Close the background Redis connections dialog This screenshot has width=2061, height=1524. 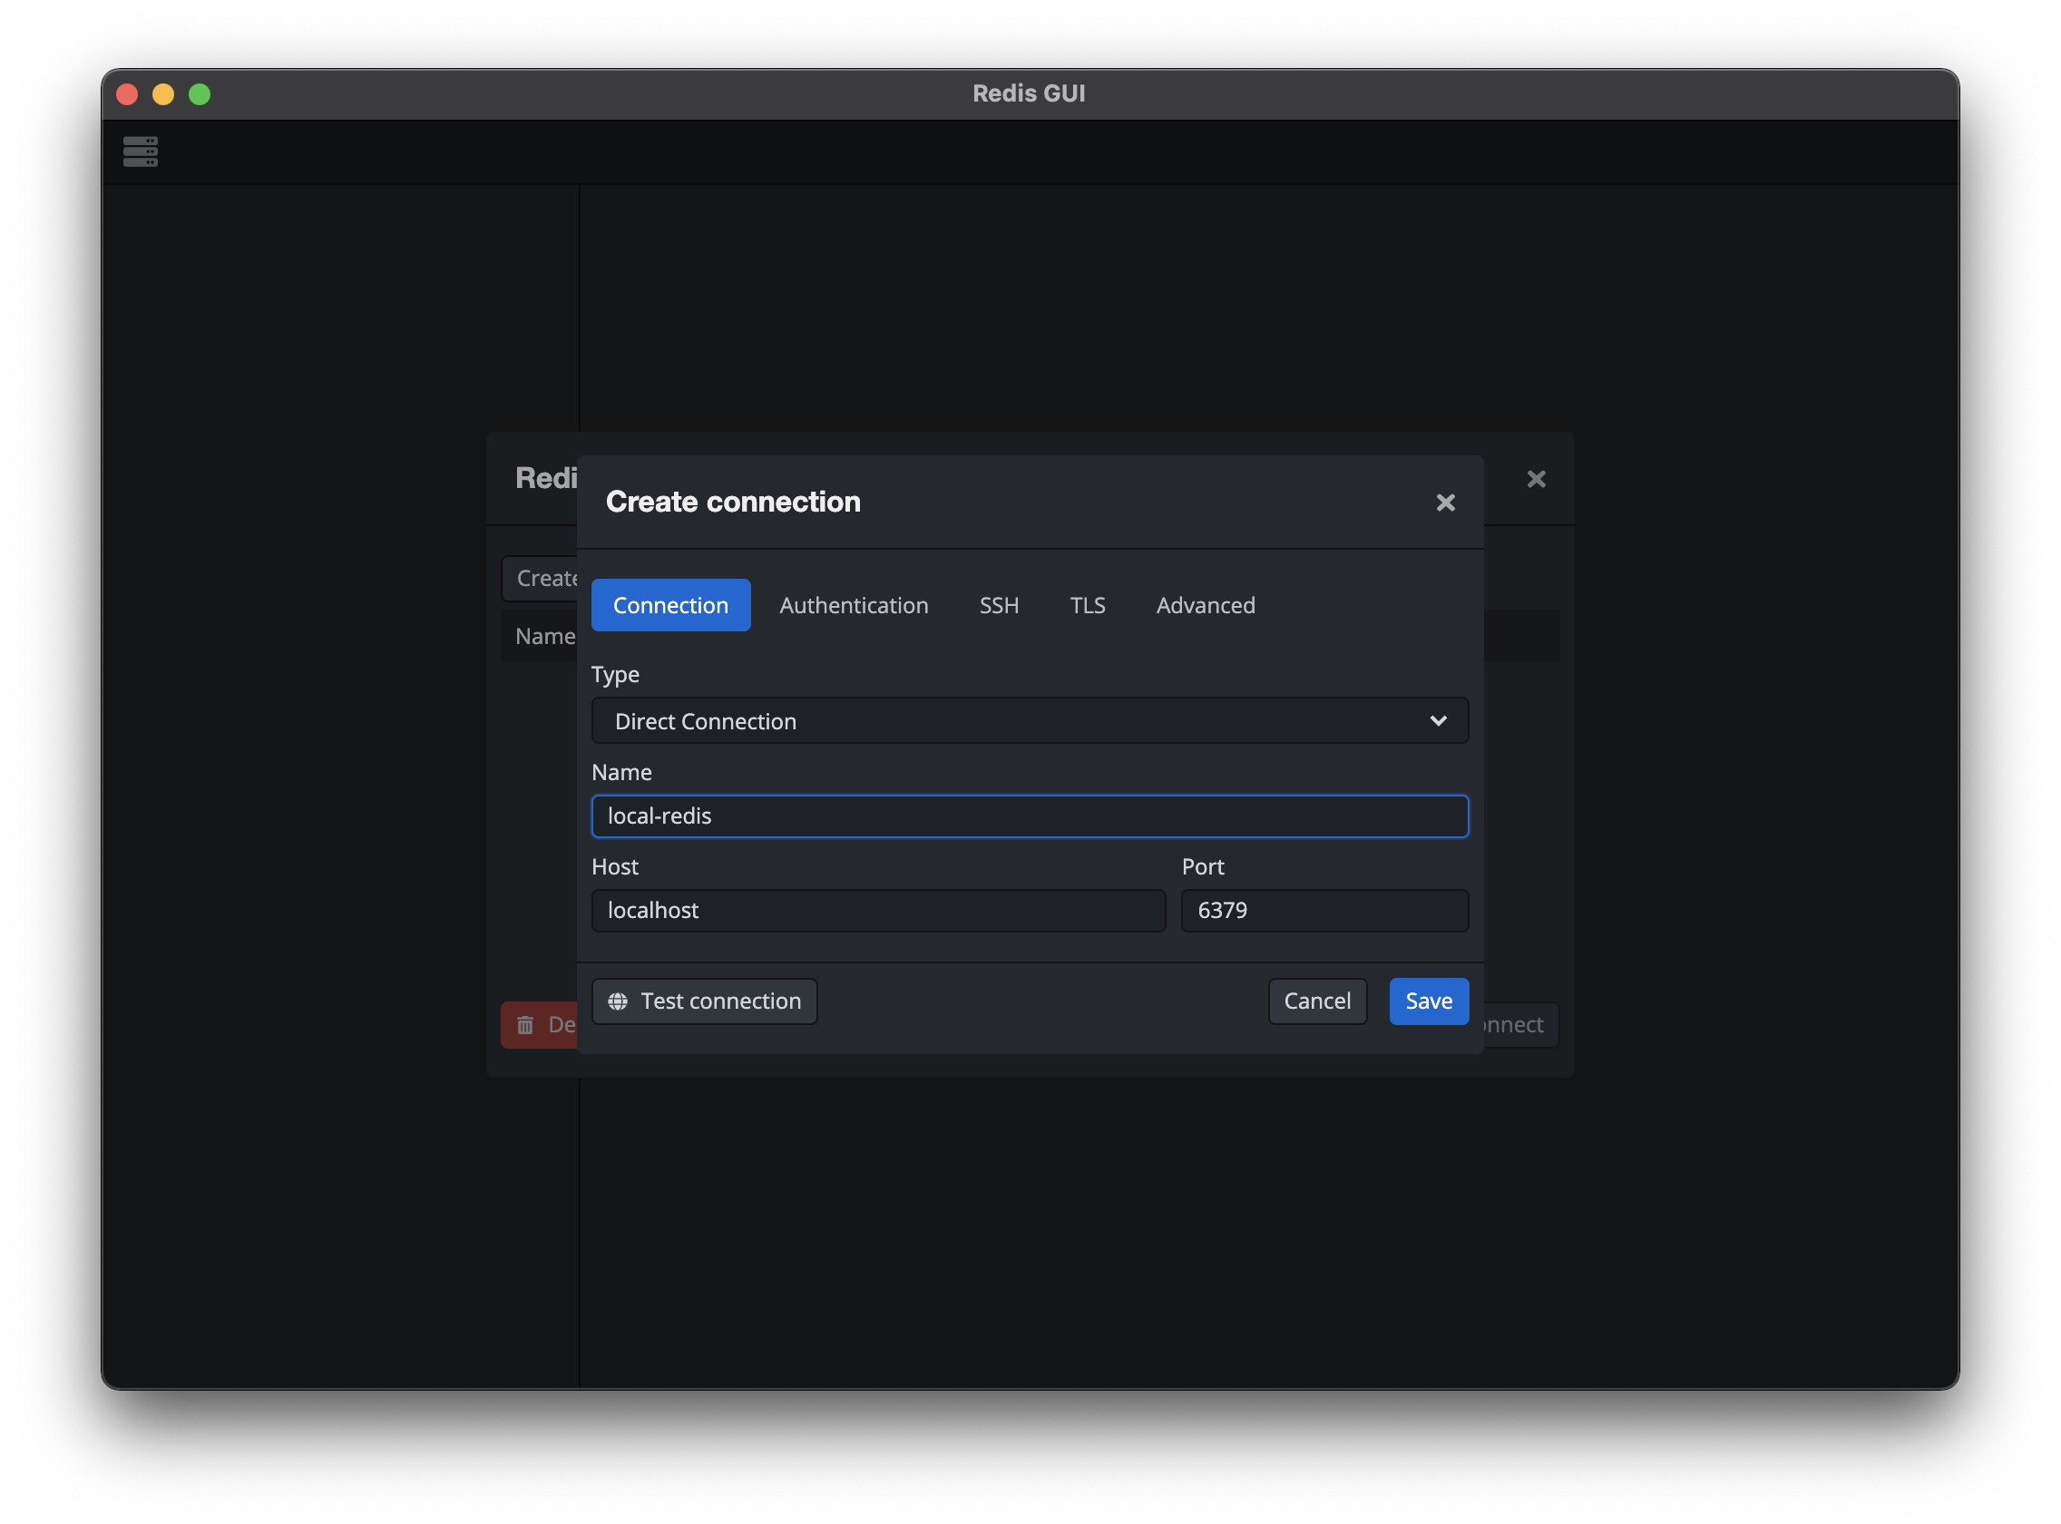(1535, 479)
